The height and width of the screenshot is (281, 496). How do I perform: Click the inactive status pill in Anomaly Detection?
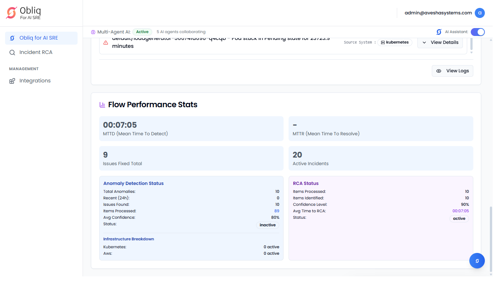[267, 225]
